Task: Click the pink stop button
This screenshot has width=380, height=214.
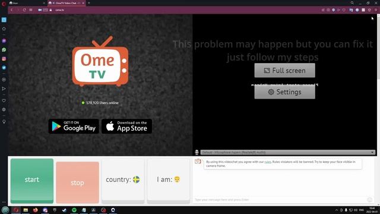Action: [x=78, y=182]
